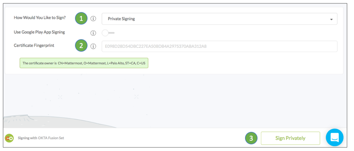Viewport: 354px width, 151px height.
Task: Click the green certificate owner message
Action: 84,63
